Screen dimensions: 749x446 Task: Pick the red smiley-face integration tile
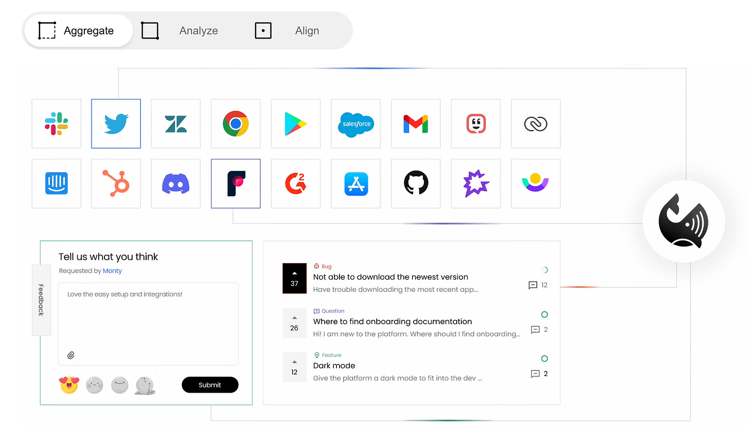coord(476,124)
